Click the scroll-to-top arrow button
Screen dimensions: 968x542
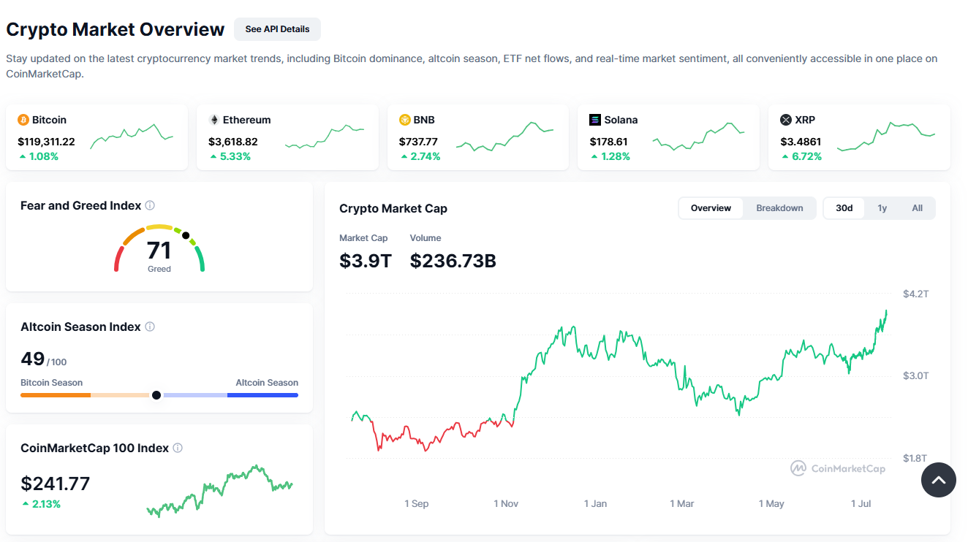click(x=939, y=480)
